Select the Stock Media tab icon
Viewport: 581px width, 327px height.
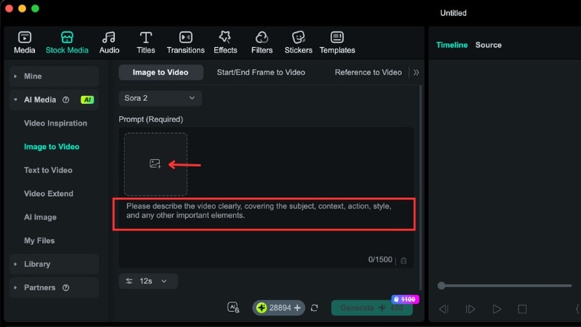point(67,38)
